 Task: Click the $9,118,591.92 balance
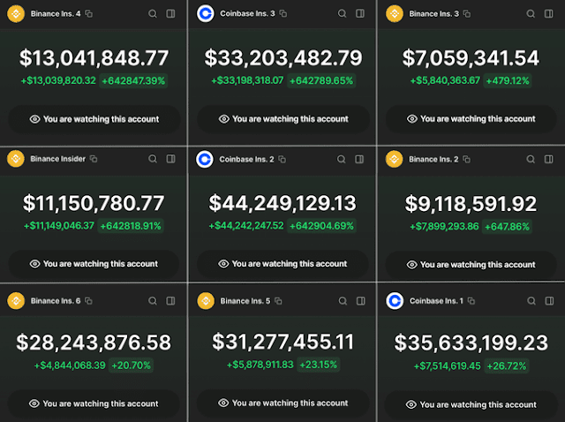coord(471,204)
